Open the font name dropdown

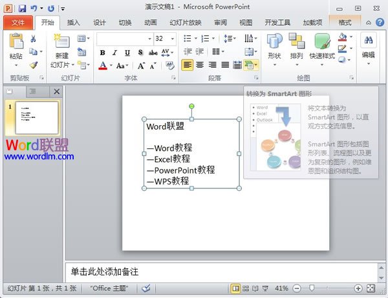point(149,39)
